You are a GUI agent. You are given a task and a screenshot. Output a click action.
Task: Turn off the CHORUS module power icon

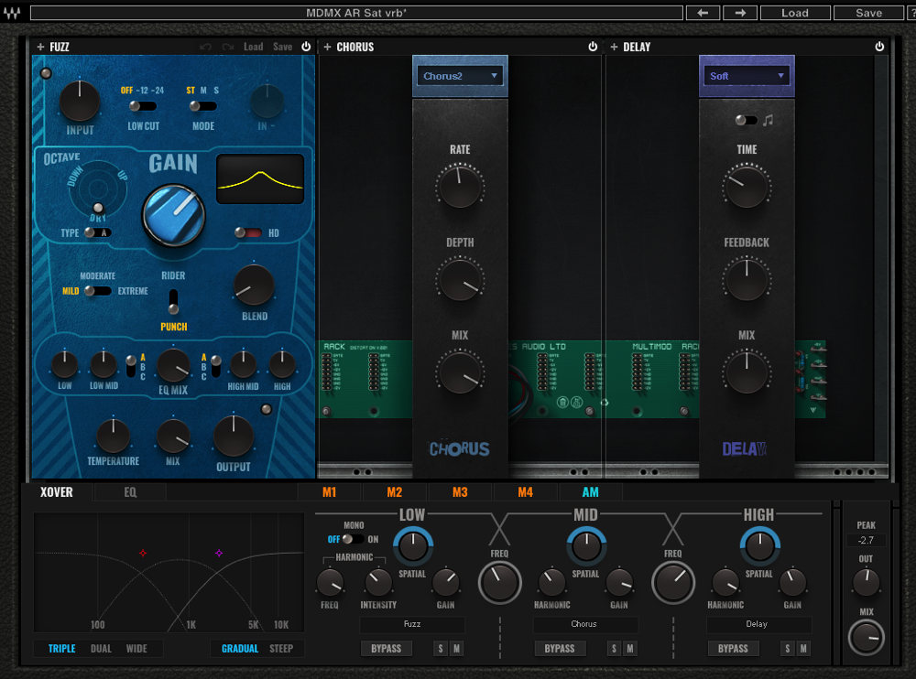click(593, 47)
